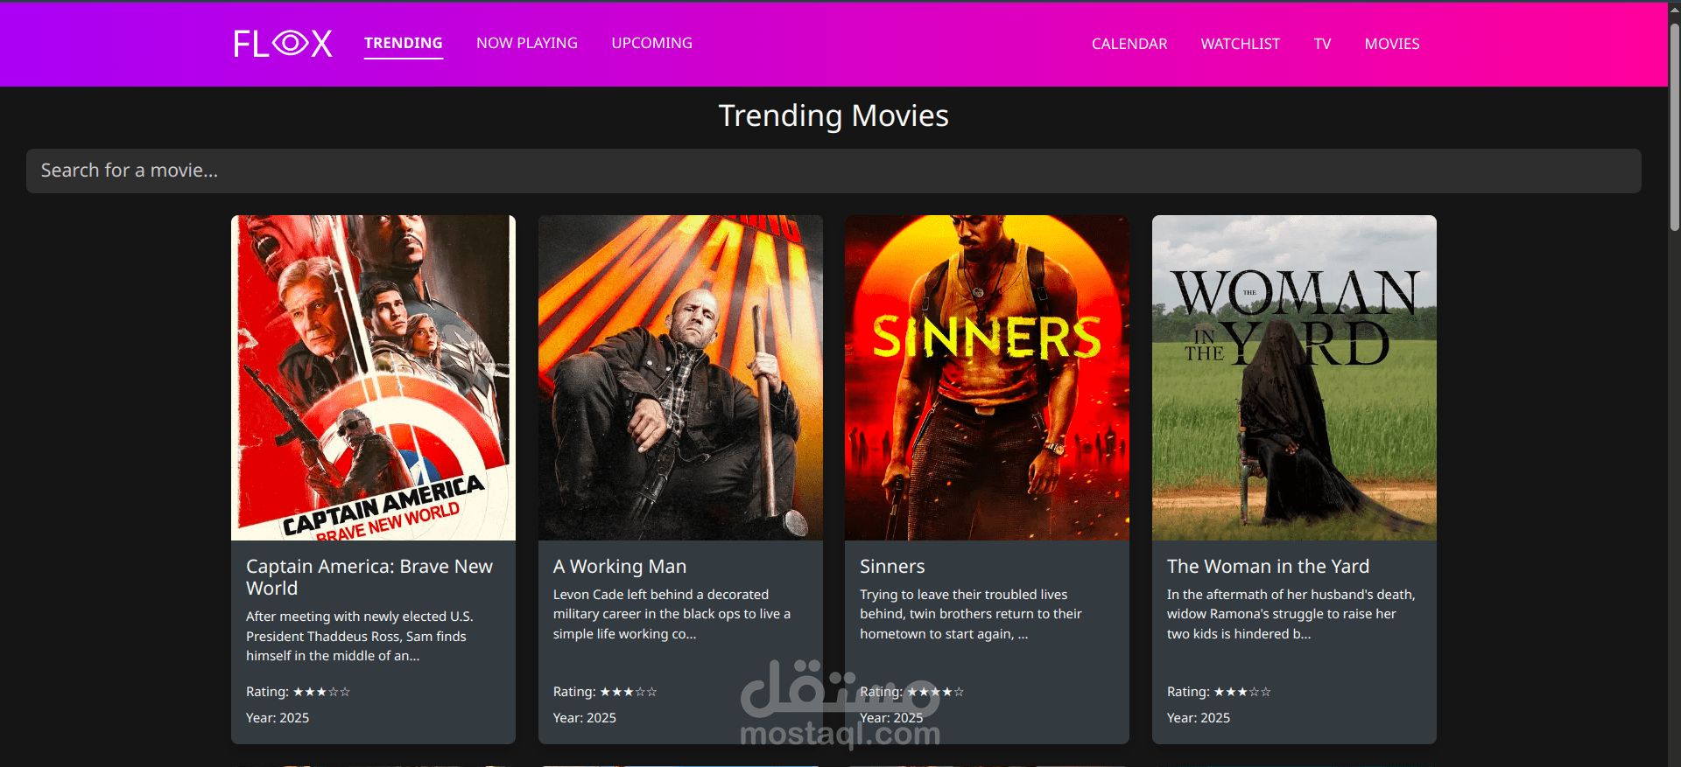The image size is (1681, 767).
Task: Click Sinners star rating
Action: [935, 692]
